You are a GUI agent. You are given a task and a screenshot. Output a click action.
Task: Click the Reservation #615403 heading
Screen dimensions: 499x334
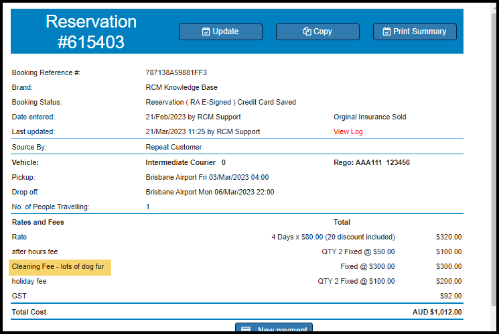pos(90,32)
